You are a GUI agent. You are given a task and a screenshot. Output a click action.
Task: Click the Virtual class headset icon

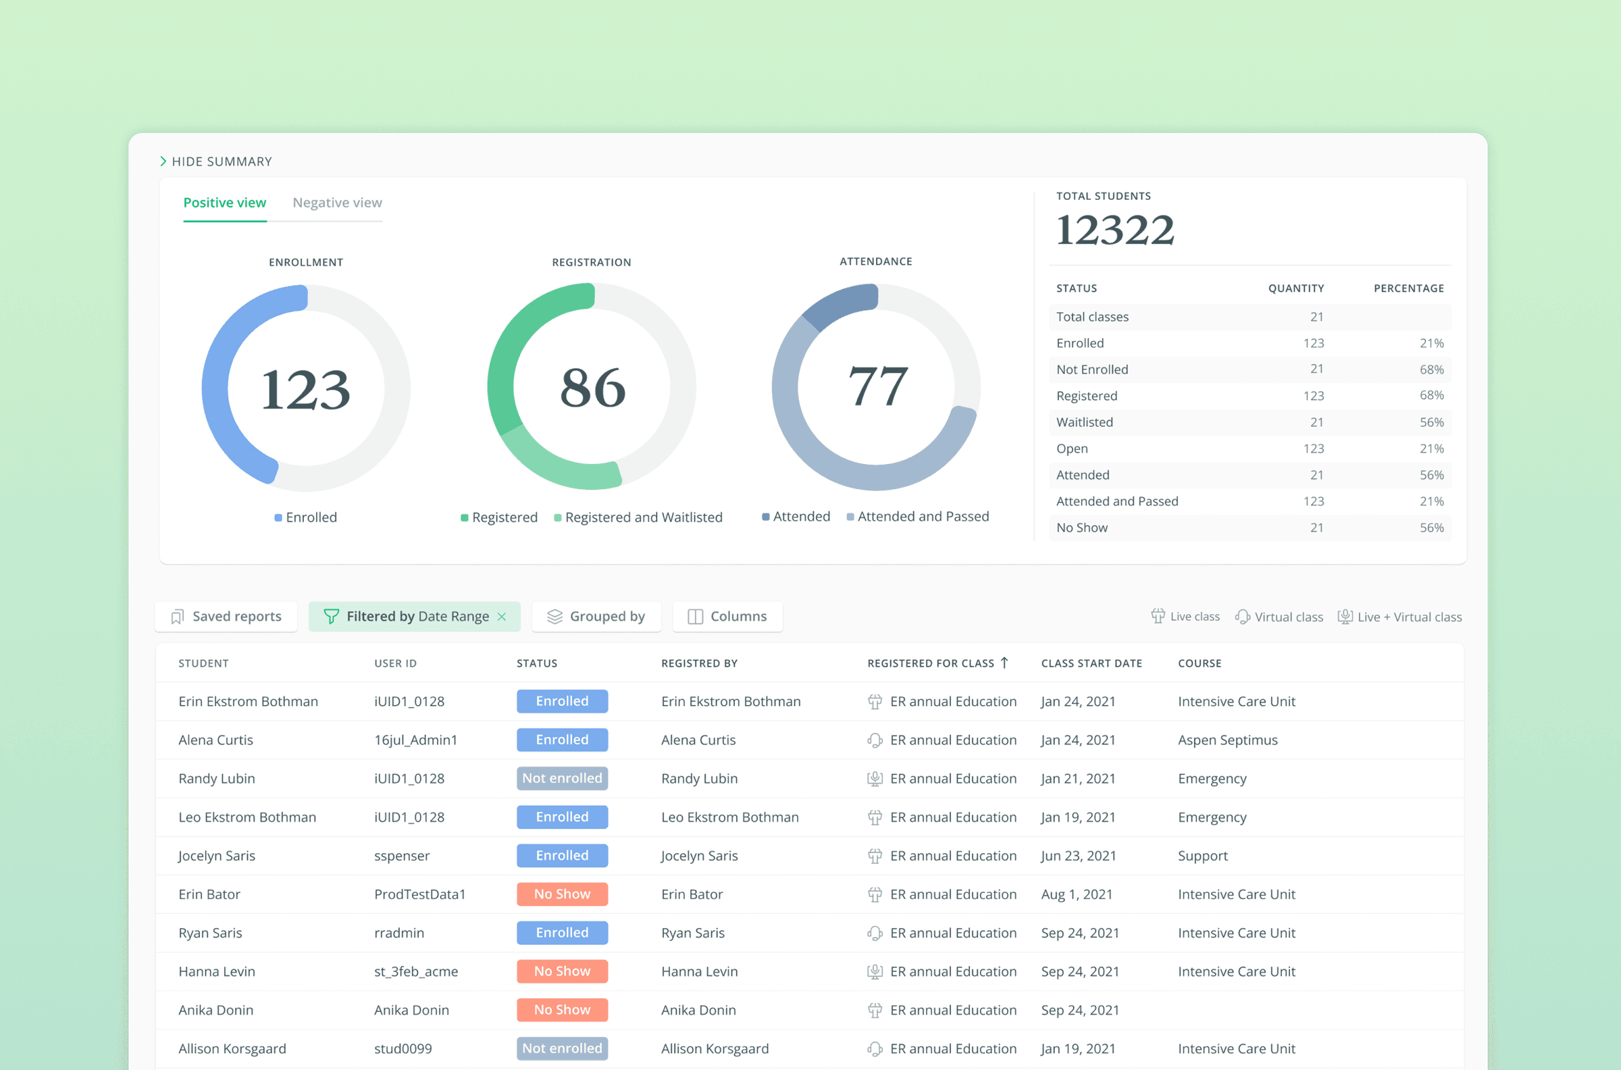(1242, 617)
